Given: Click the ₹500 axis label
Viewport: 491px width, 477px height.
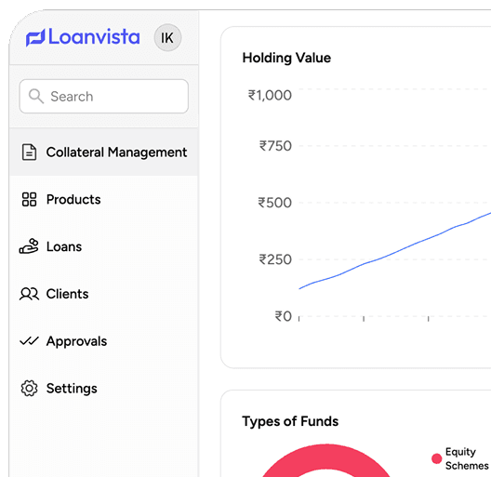Looking at the screenshot, I should tap(274, 203).
